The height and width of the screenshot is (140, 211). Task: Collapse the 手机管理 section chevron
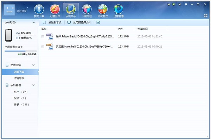34,85
